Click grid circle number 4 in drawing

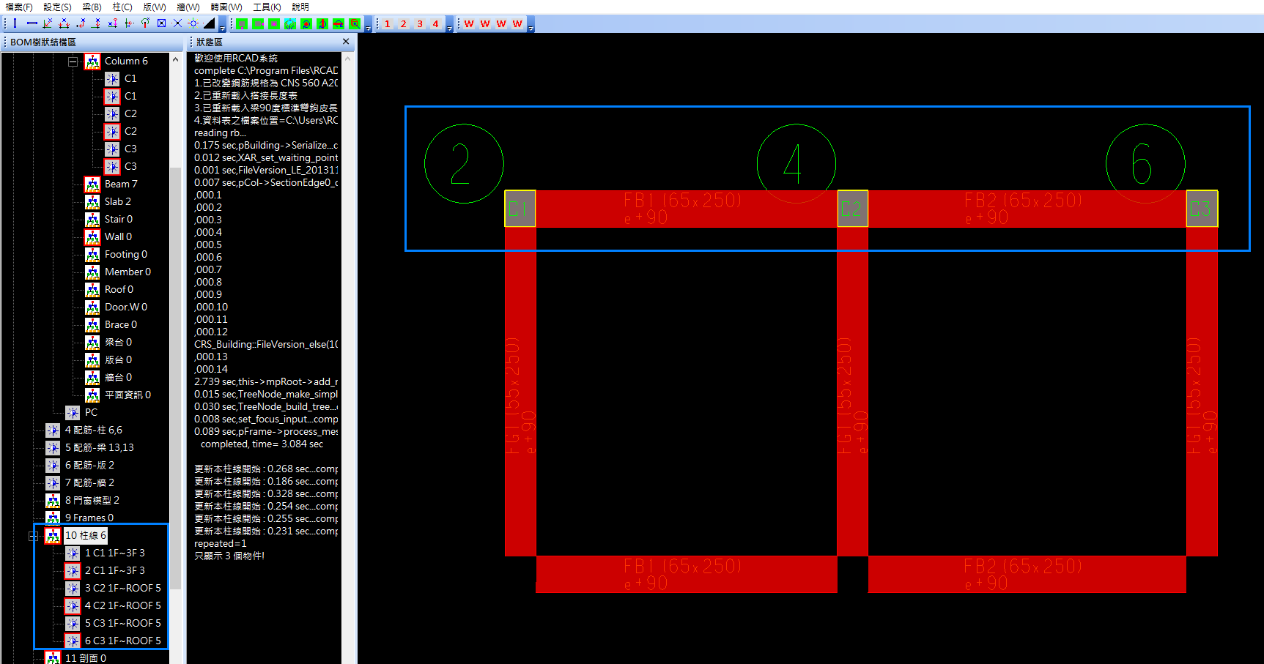pyautogui.click(x=797, y=163)
